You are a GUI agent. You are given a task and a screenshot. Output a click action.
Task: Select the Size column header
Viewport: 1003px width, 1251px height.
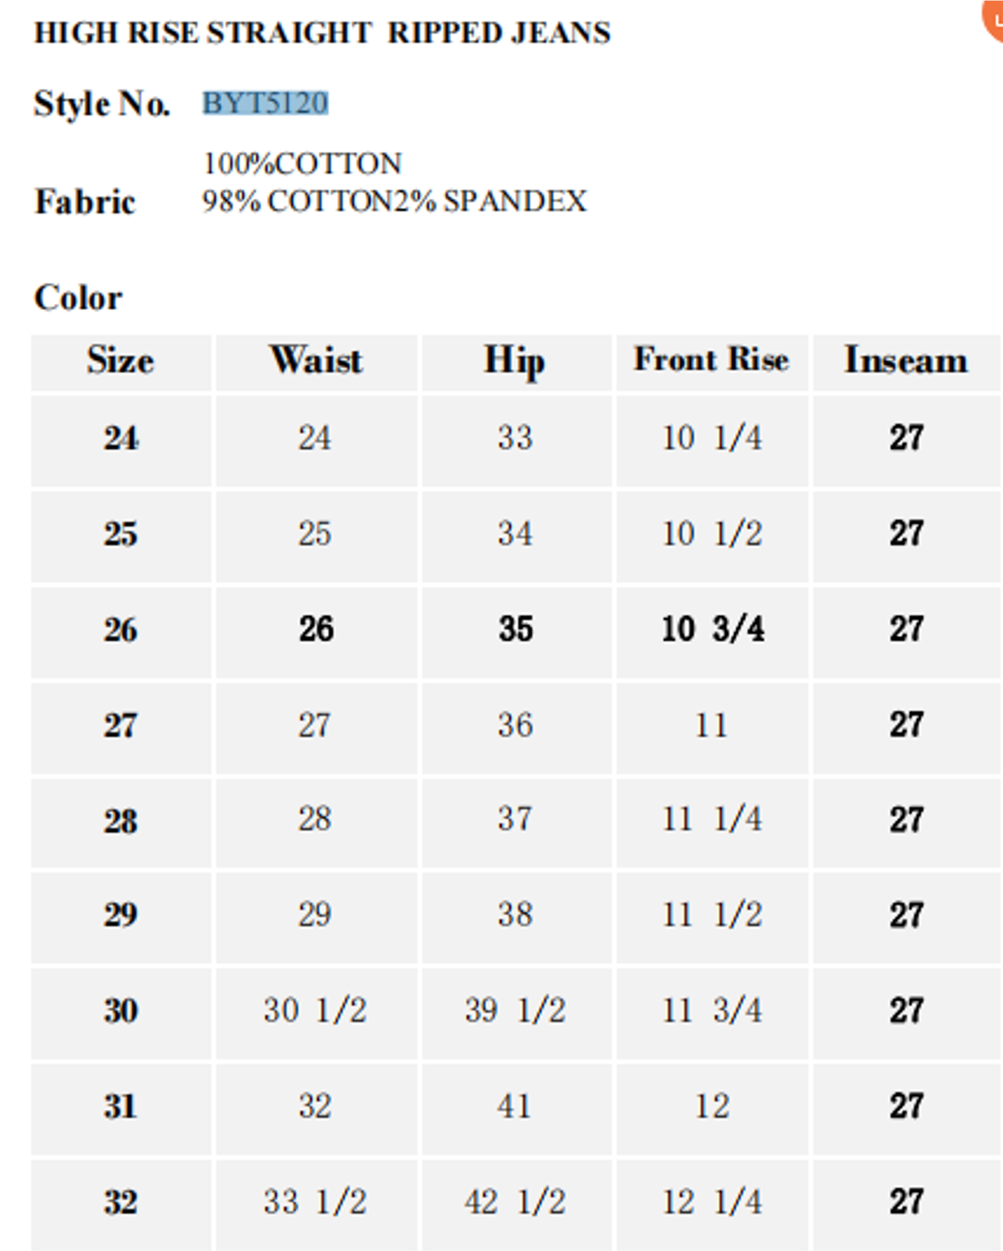(120, 361)
